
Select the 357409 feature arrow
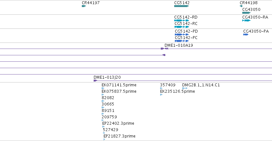pos(161,88)
